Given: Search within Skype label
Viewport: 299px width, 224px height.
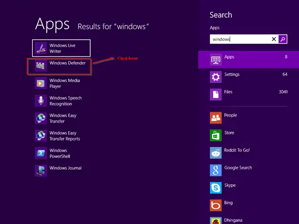Looking at the screenshot, I should pos(230,185).
